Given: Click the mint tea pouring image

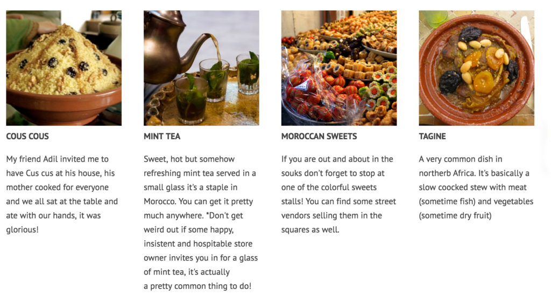Looking at the screenshot, I should [201, 68].
